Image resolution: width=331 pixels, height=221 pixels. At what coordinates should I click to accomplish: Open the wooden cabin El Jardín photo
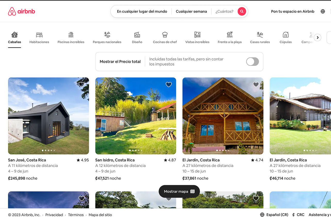point(223,116)
